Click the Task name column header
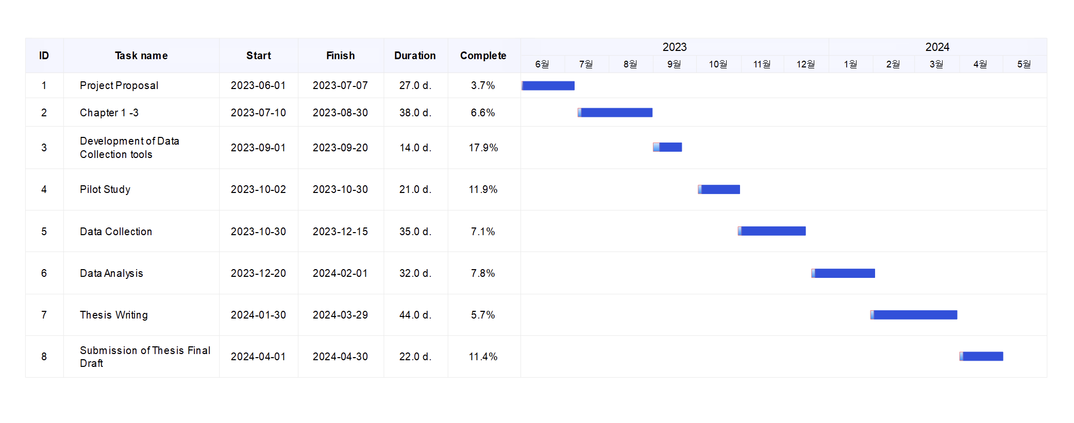 [x=141, y=56]
